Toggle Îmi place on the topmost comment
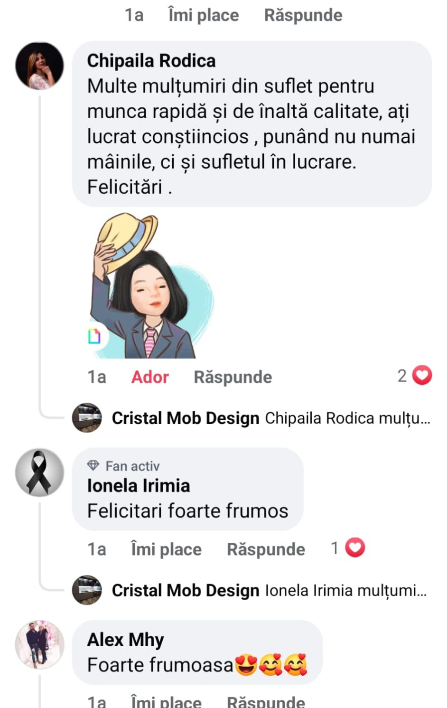The height and width of the screenshot is (708, 447). pos(204,15)
